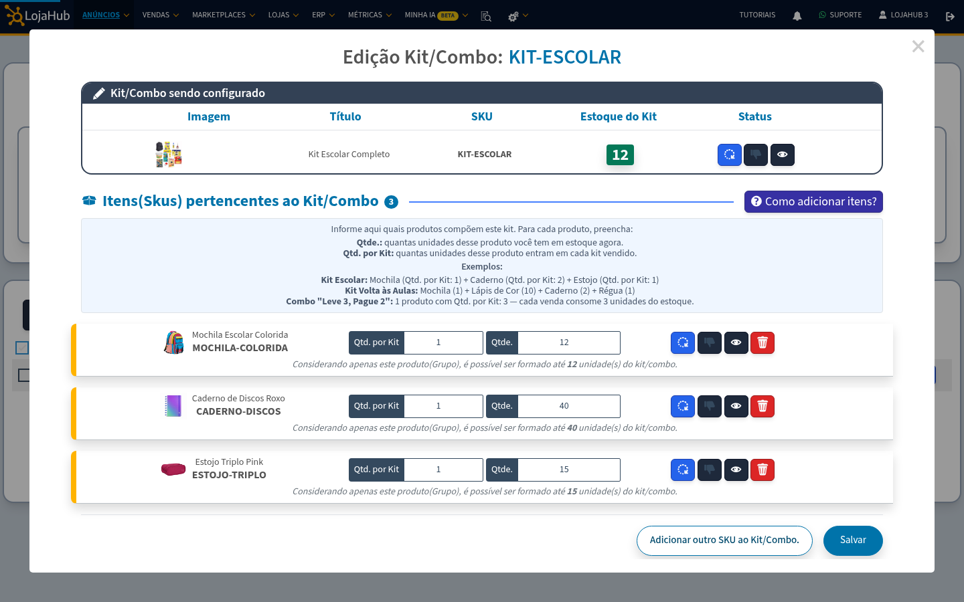Click 'Adicionar outro SKU ao Kit/Combo' button
Screen dimensions: 964x602
724,540
